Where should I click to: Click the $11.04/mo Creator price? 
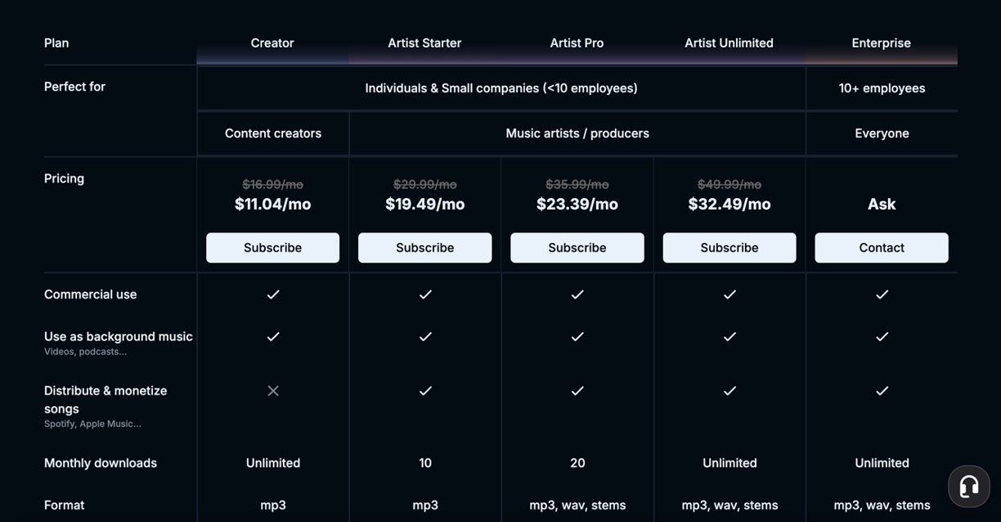[272, 205]
